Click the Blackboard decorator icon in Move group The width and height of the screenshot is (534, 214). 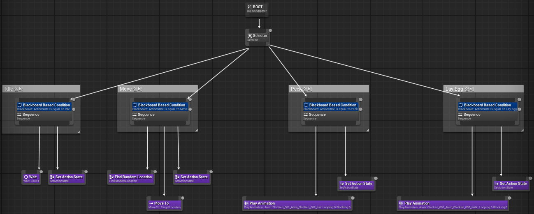[x=135, y=105]
